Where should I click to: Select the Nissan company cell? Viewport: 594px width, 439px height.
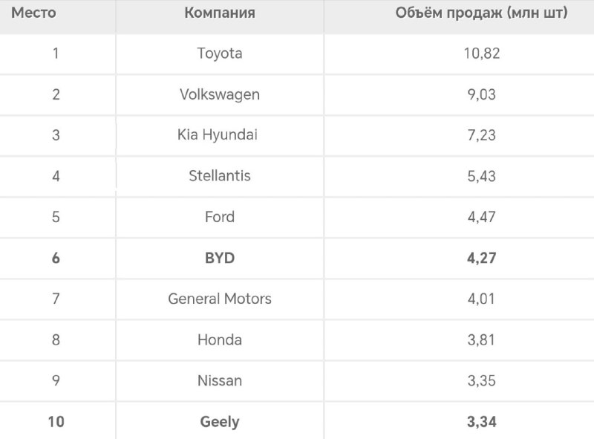point(220,380)
